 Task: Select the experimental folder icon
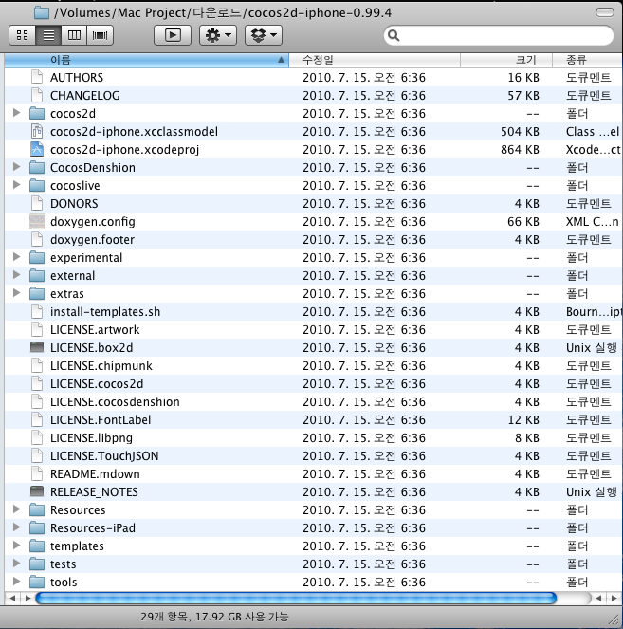point(37,257)
